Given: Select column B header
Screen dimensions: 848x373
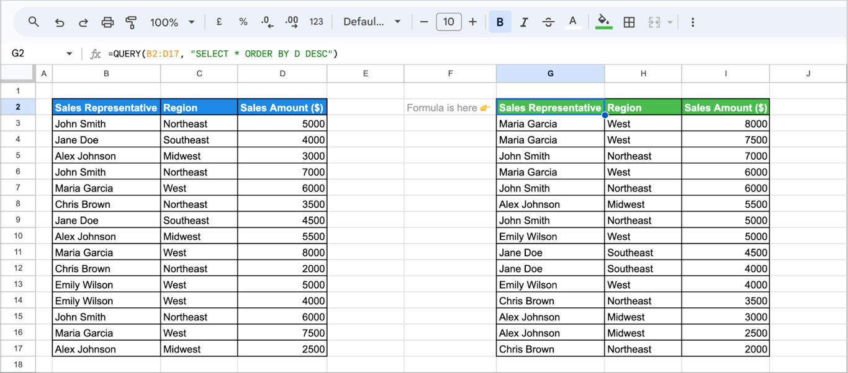Looking at the screenshot, I should 107,74.
